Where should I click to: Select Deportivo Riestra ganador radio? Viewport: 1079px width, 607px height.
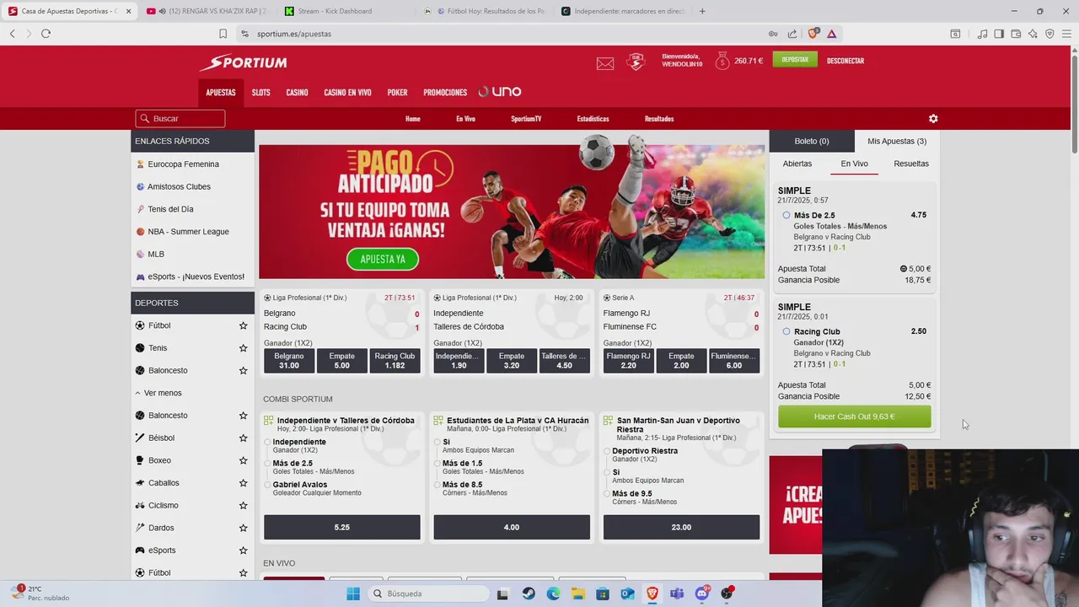tap(607, 451)
